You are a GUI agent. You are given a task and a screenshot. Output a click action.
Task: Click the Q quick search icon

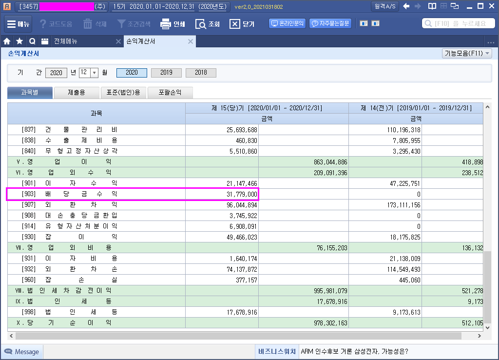pyautogui.click(x=32, y=41)
